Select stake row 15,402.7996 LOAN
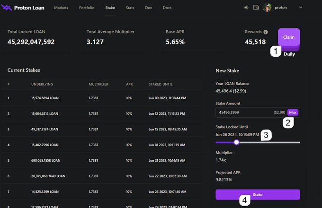 point(102,145)
